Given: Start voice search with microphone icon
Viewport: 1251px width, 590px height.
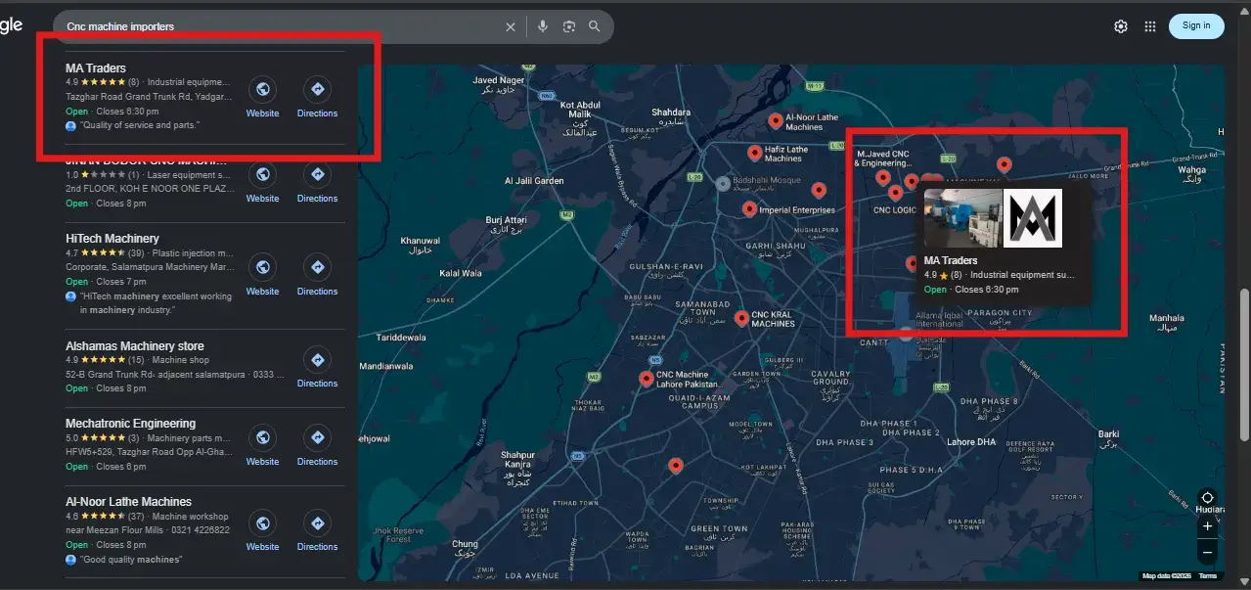Looking at the screenshot, I should [x=543, y=26].
